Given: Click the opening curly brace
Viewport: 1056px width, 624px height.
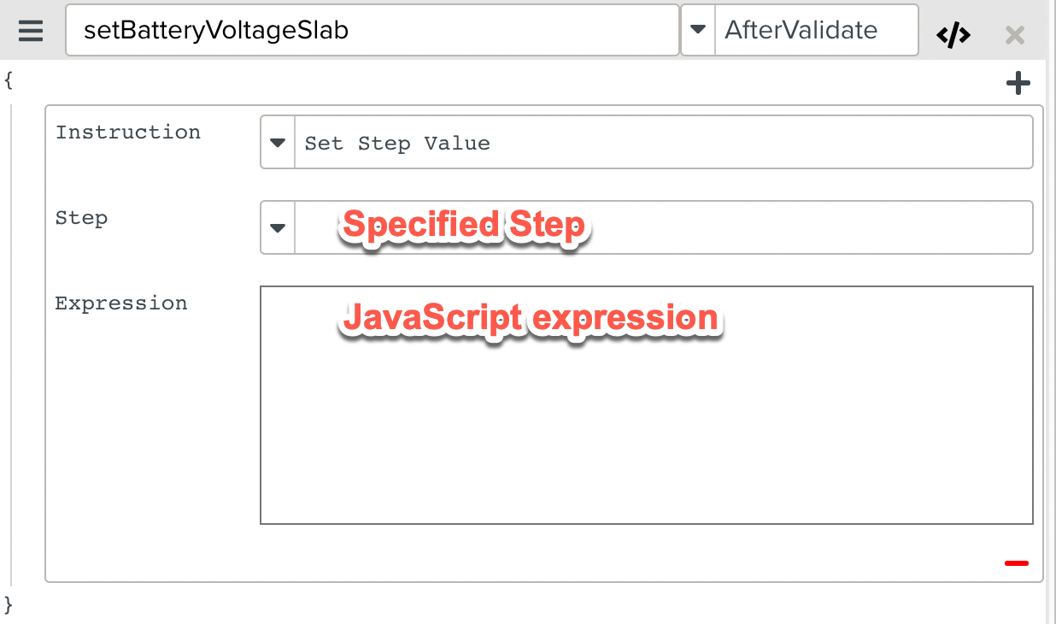Looking at the screenshot, I should (x=9, y=80).
